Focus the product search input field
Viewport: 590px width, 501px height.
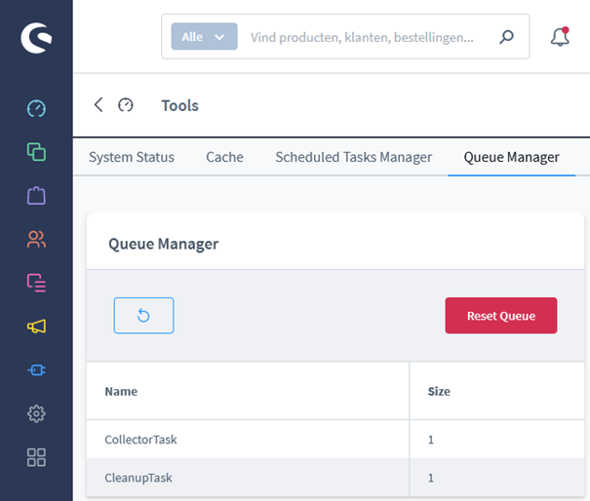pos(362,37)
